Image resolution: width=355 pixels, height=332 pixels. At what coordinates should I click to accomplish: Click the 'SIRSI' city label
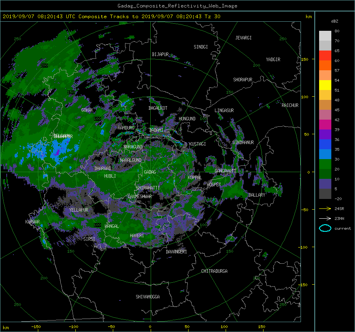pos(89,239)
